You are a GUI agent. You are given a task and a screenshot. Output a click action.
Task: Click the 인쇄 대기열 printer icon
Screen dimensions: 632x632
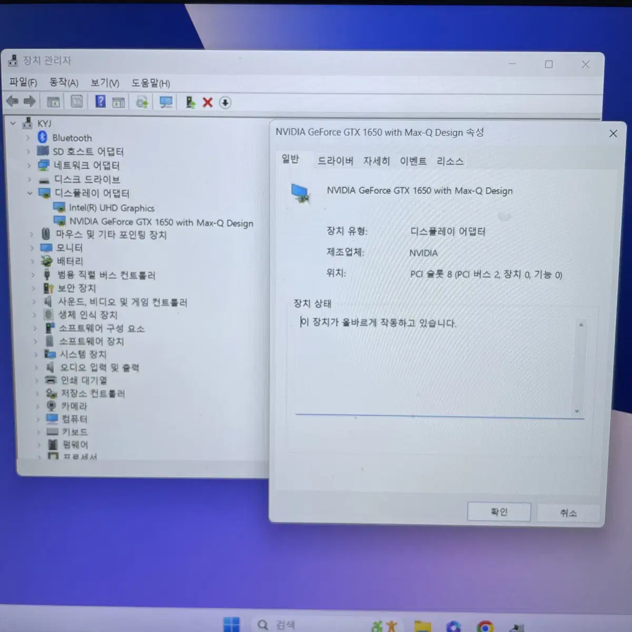51,380
